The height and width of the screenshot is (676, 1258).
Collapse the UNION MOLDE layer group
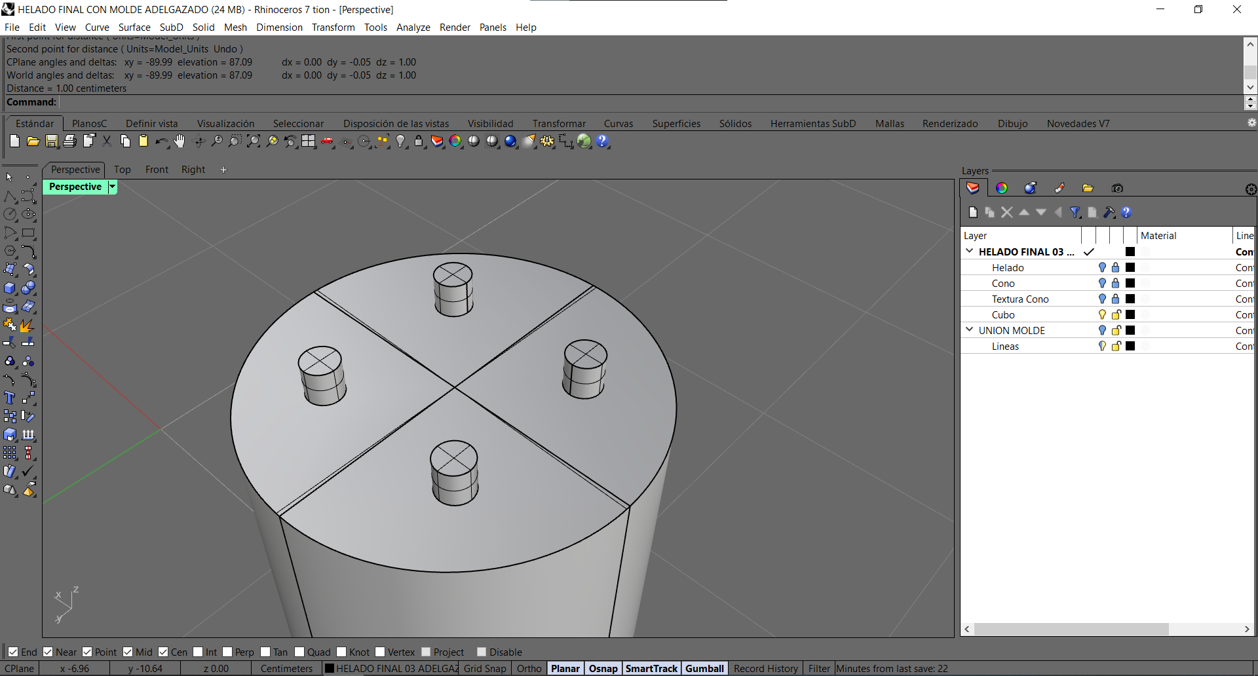coord(969,329)
